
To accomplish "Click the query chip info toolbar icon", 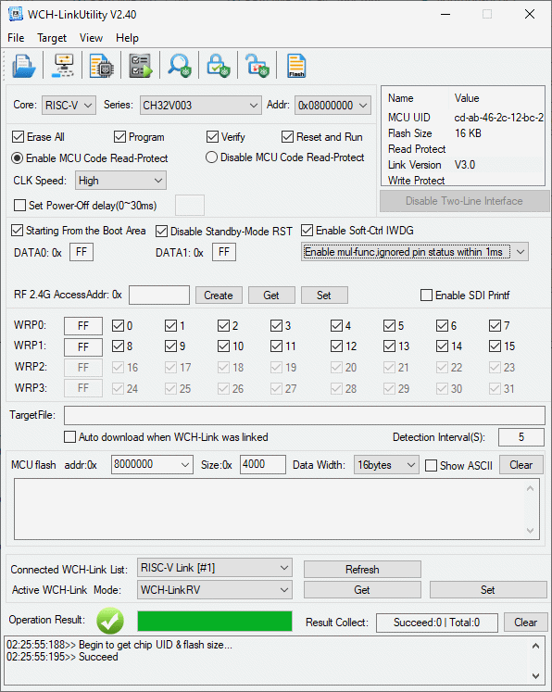I will click(102, 66).
